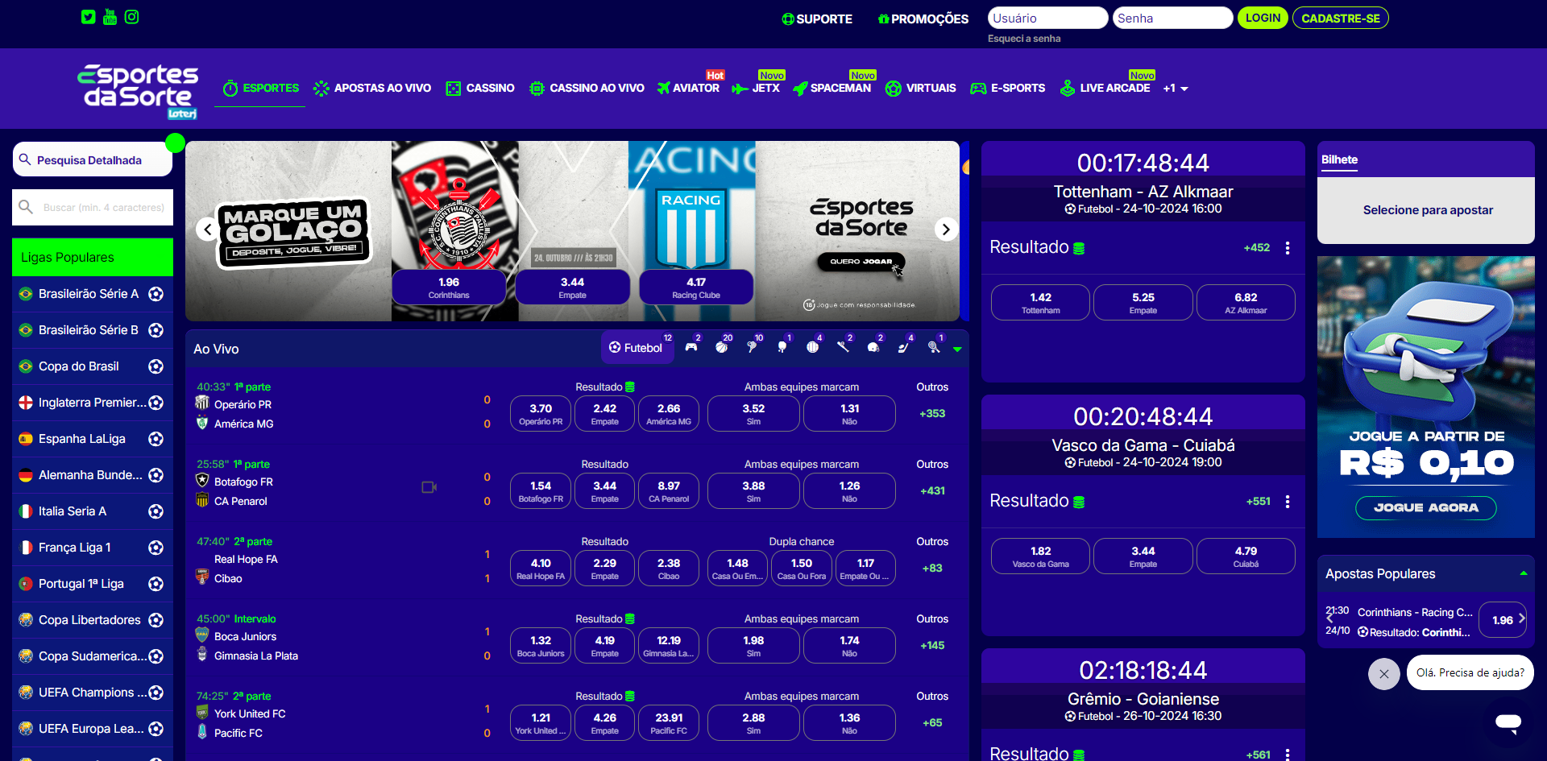Open the Instagram social icon
Viewport: 1547px width, 761px height.
pos(132,17)
